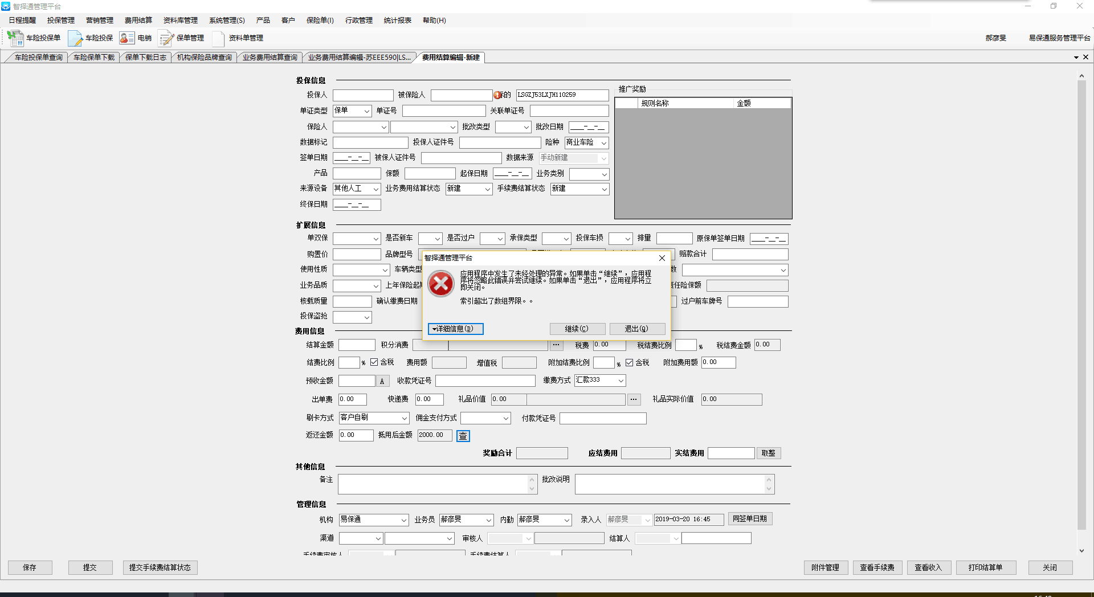The width and height of the screenshot is (1094, 597).
Task: Click the ellipsis button next to 积分消费
Action: pyautogui.click(x=556, y=345)
